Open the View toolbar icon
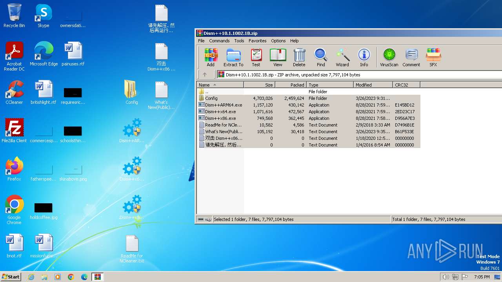This screenshot has width=502, height=282. (278, 57)
